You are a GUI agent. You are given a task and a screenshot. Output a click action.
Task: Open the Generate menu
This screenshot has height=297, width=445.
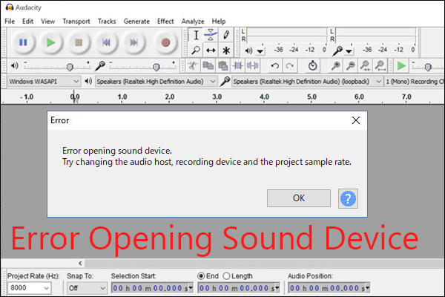pyautogui.click(x=136, y=22)
